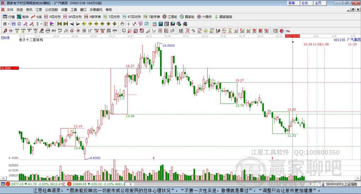Click the 601238 广汽集团 stock label
Viewport: 361px width, 194px height.
347,40
